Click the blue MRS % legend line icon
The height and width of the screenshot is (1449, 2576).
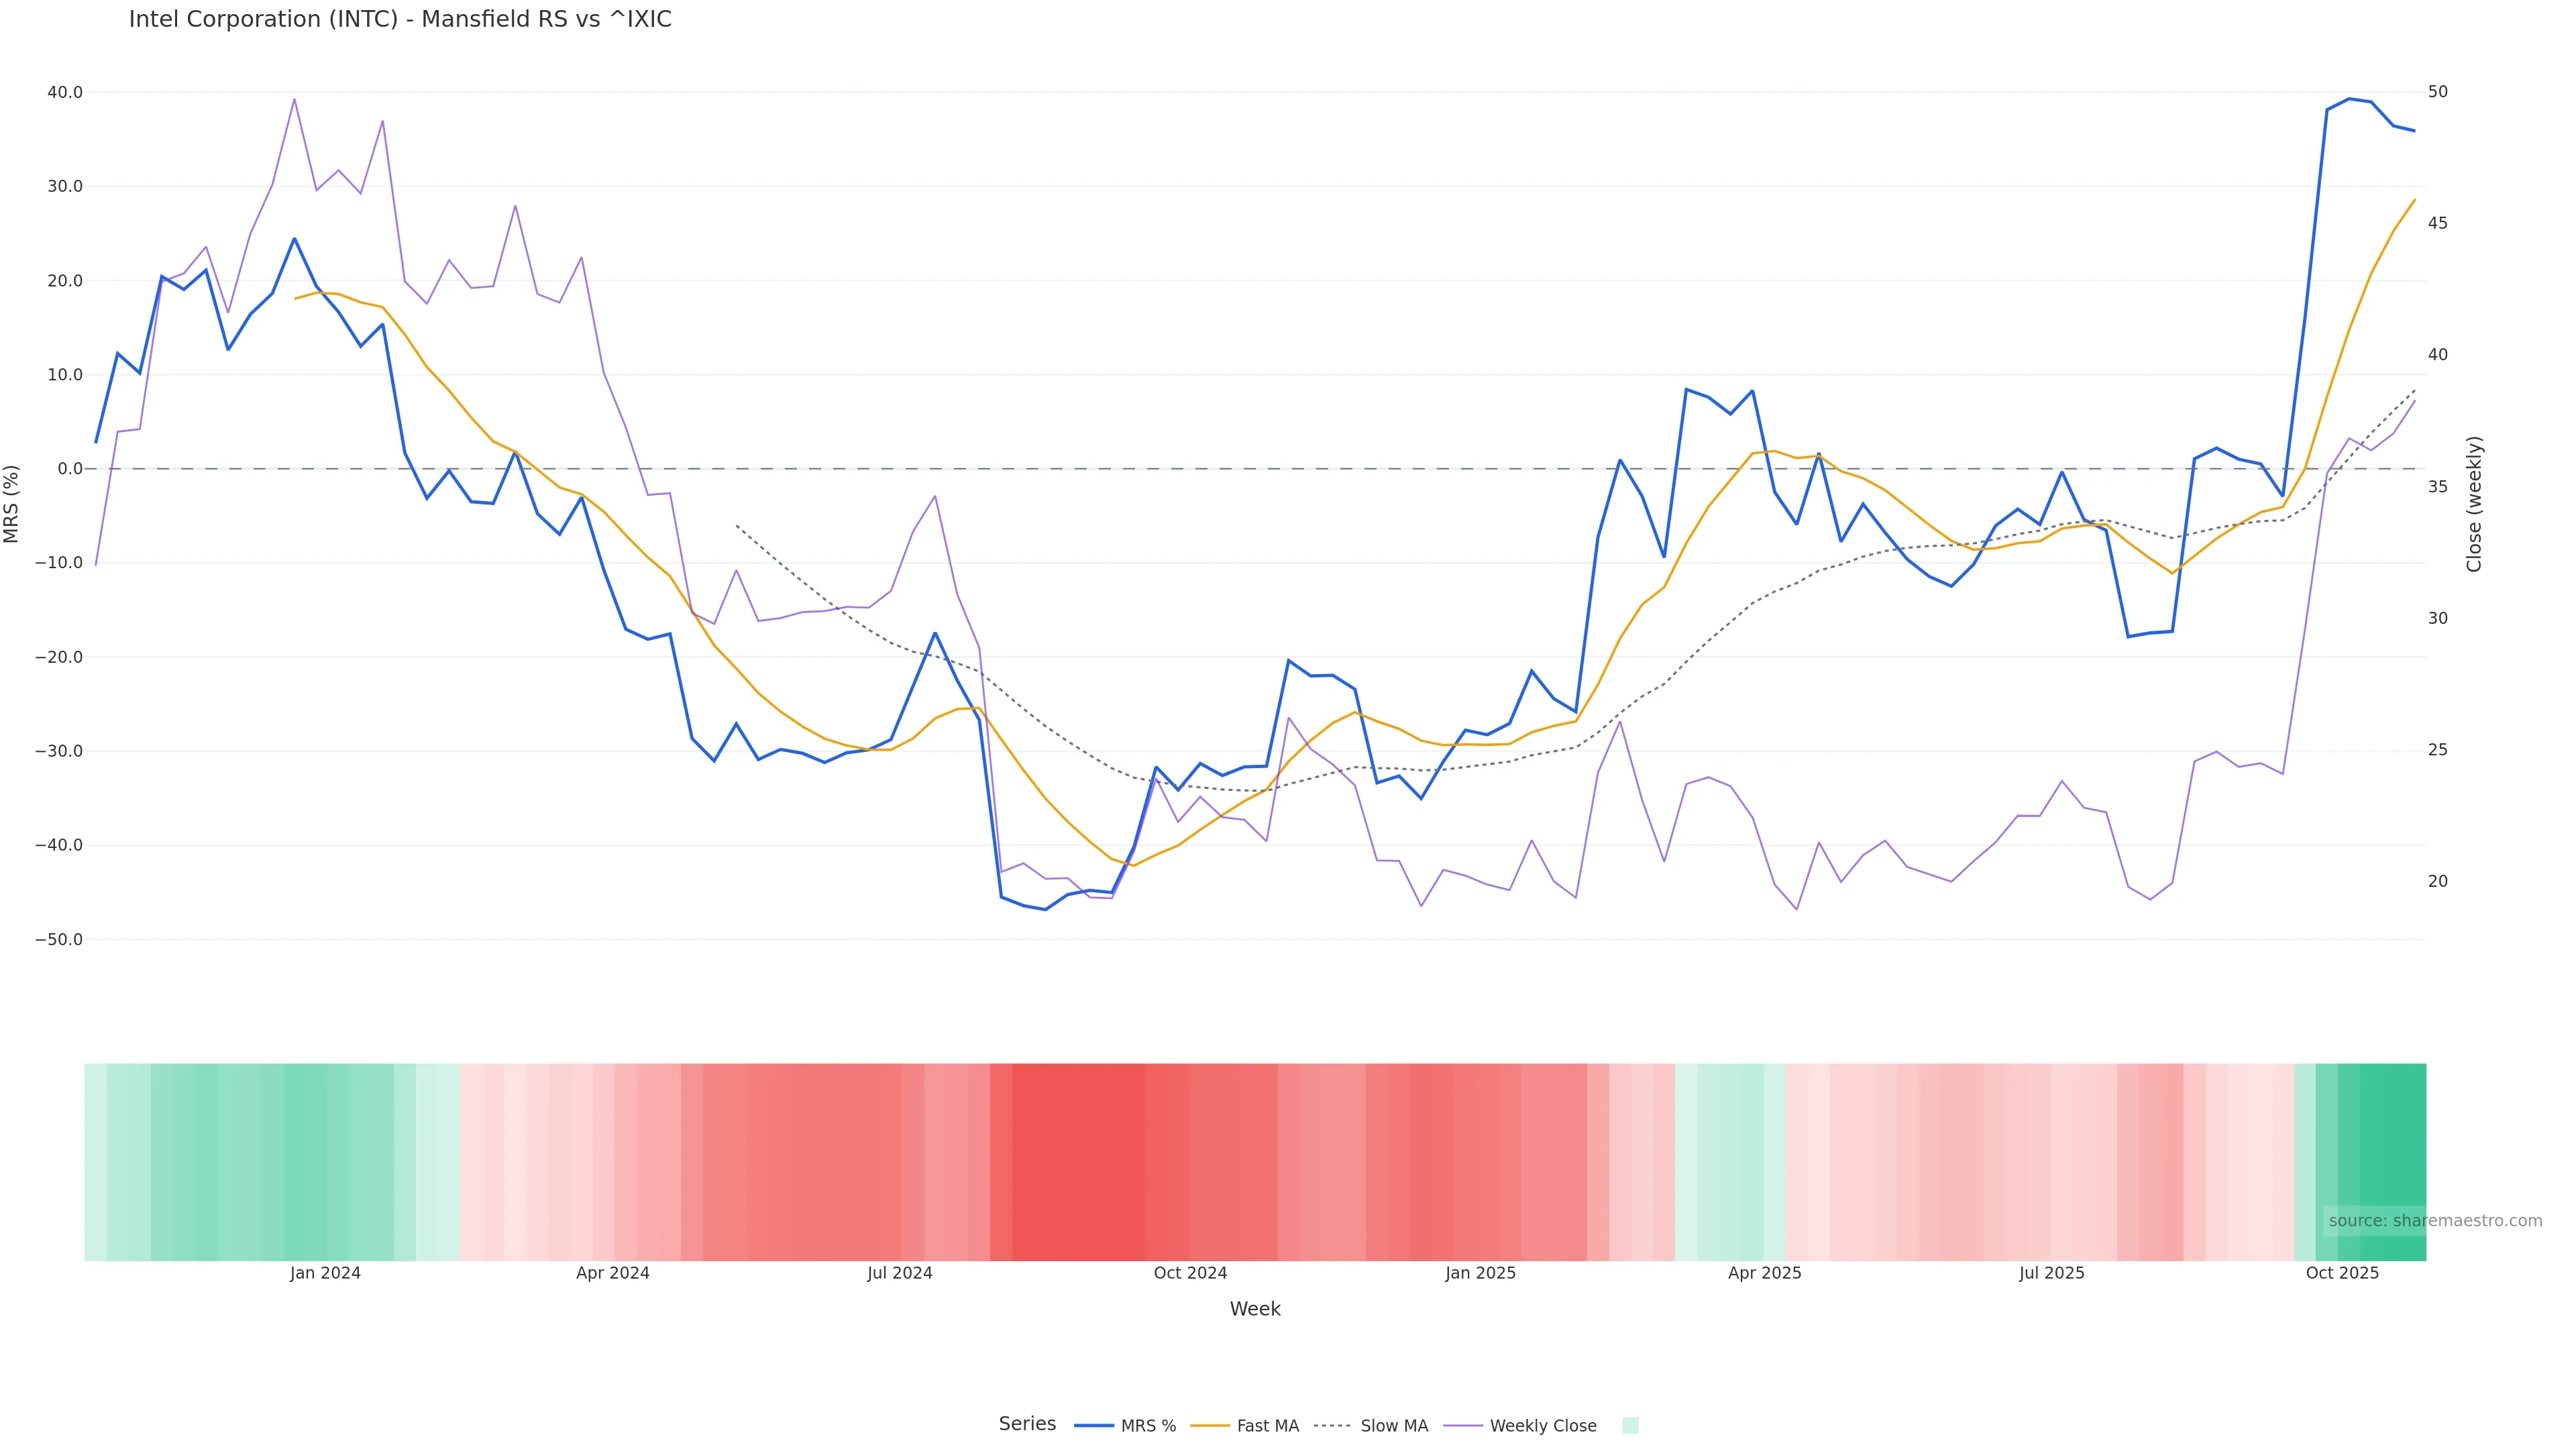1094,1426
